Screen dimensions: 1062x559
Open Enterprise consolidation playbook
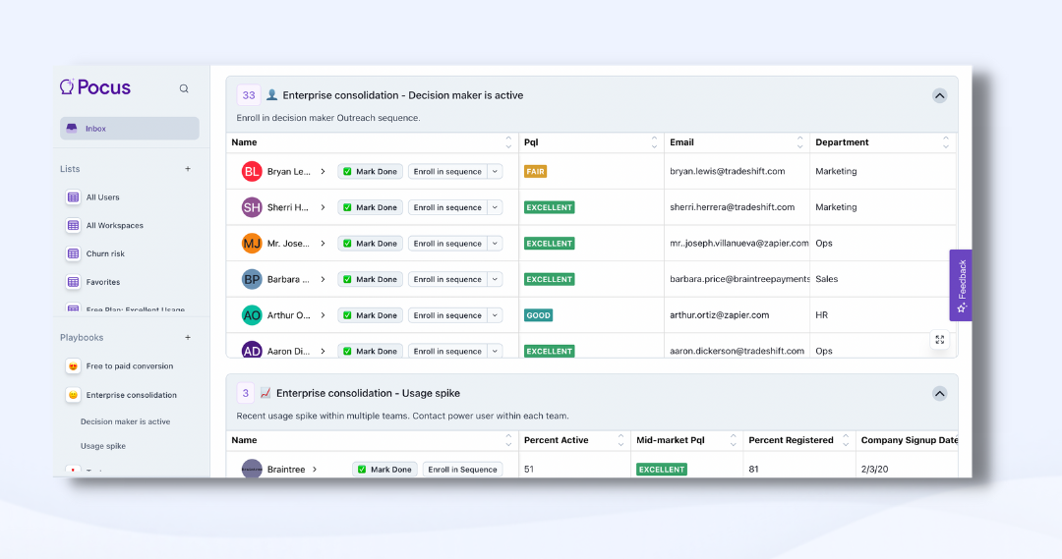click(x=132, y=395)
